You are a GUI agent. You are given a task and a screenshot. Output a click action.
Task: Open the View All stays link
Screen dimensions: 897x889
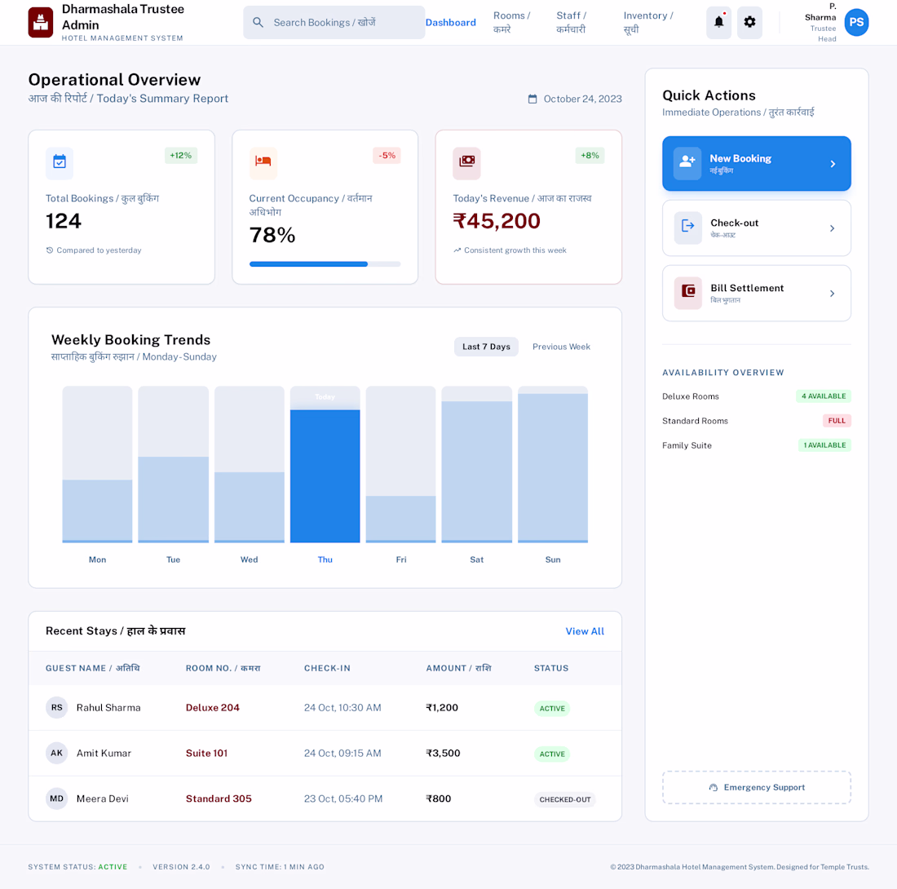click(585, 631)
